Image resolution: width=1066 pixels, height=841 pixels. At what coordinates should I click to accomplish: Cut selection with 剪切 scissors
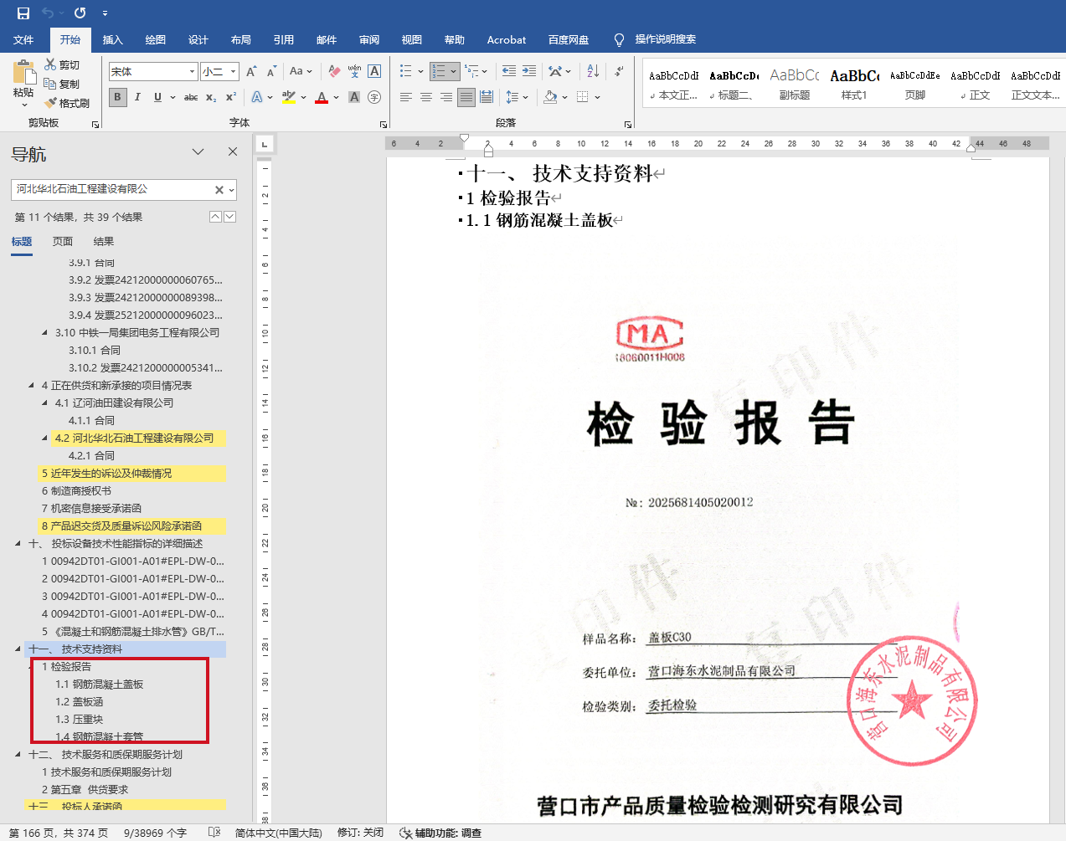point(62,64)
